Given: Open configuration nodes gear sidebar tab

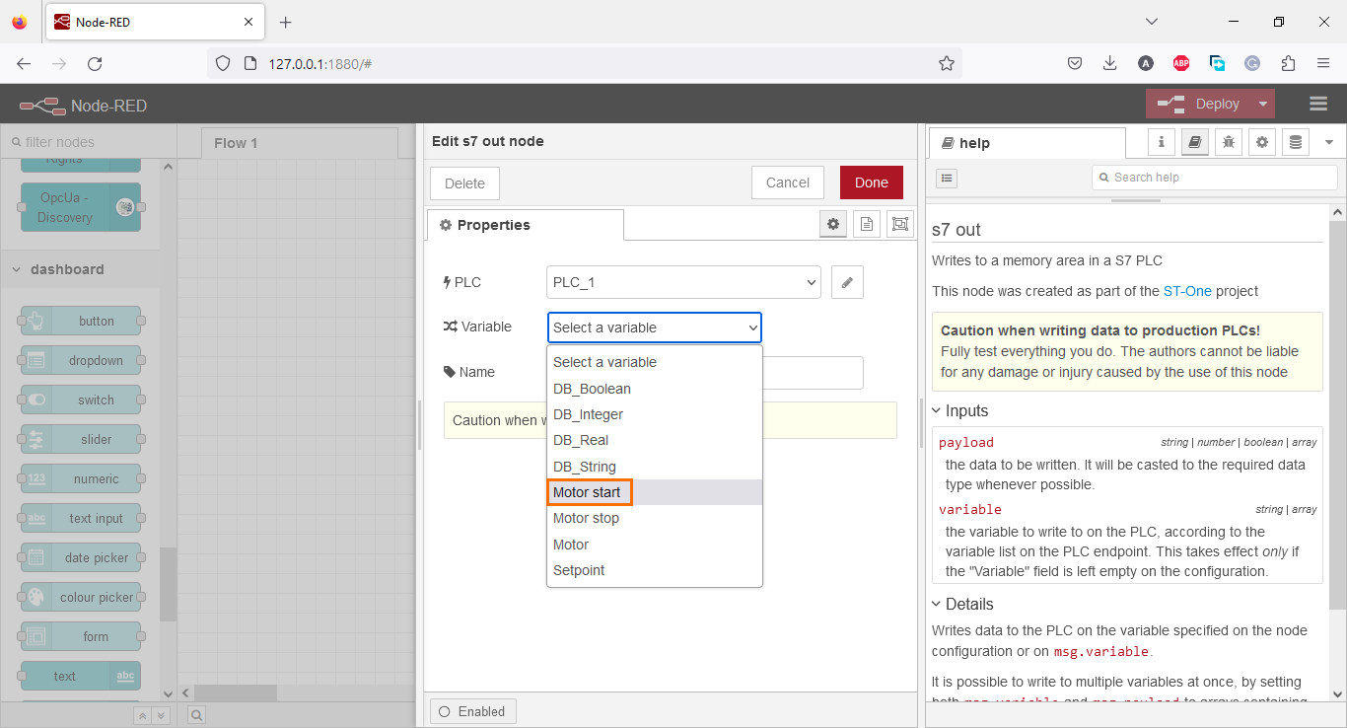Looking at the screenshot, I should point(1262,142).
